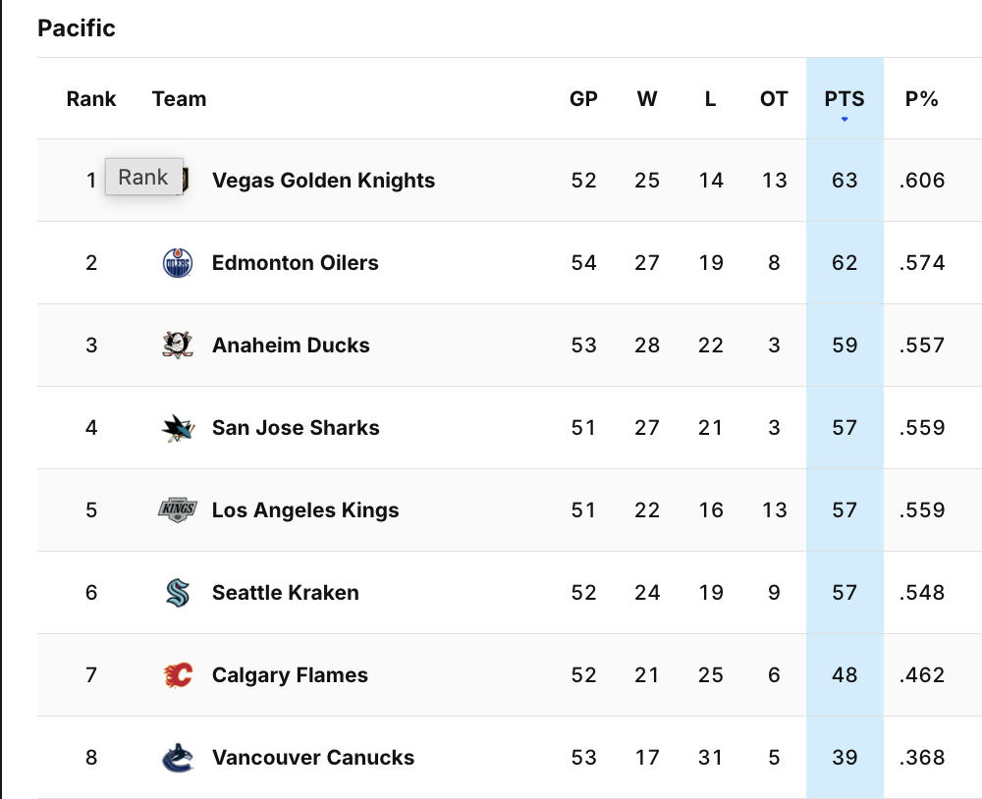Toggle sort arrow under PTS header
The height and width of the screenshot is (799, 982).
click(845, 120)
